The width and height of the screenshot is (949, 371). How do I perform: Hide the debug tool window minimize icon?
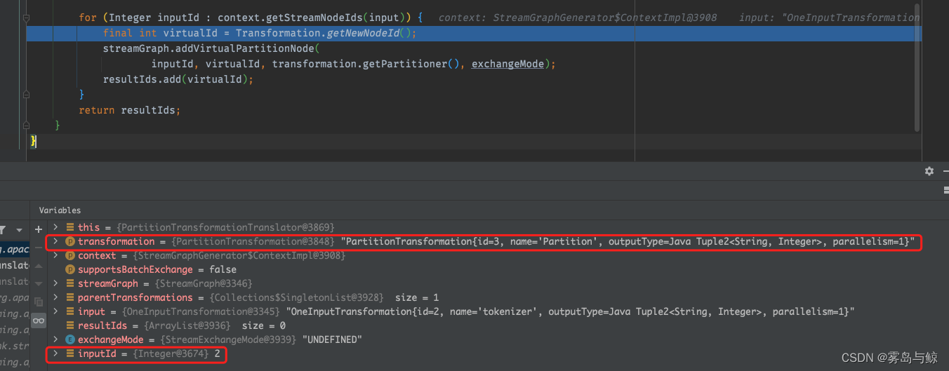click(x=945, y=171)
